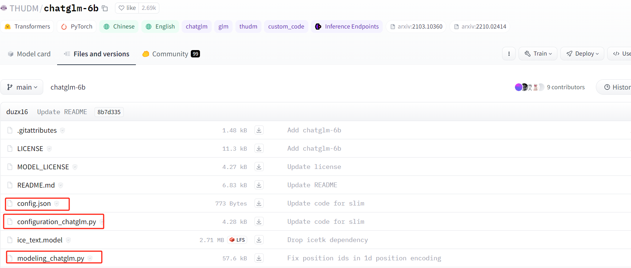Click the safe-scan badge next to LICENSE
This screenshot has height=268, width=631.
tap(49, 148)
